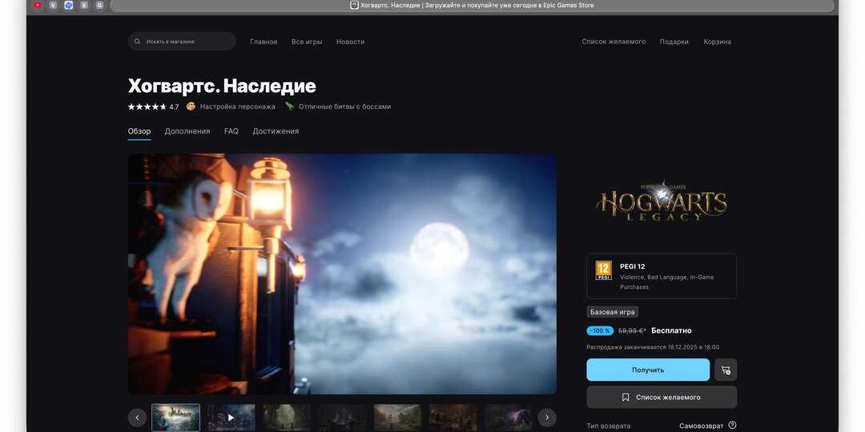Add to cart with the cart icon button
The image size is (865, 432).
click(726, 370)
